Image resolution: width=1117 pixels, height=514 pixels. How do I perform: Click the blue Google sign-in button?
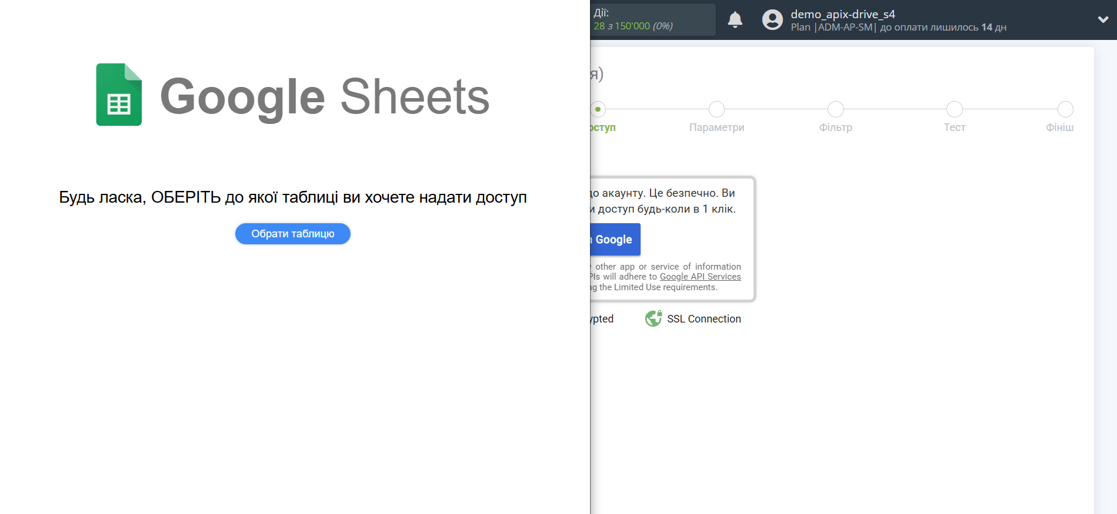615,239
